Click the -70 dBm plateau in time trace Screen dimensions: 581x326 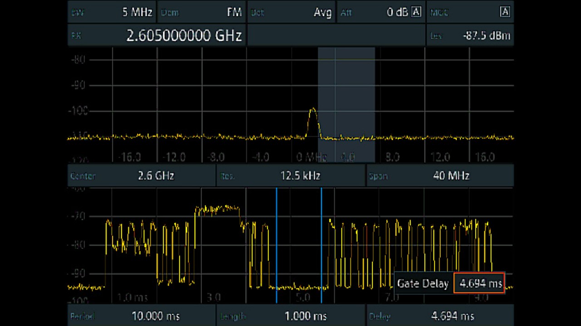pos(217,209)
